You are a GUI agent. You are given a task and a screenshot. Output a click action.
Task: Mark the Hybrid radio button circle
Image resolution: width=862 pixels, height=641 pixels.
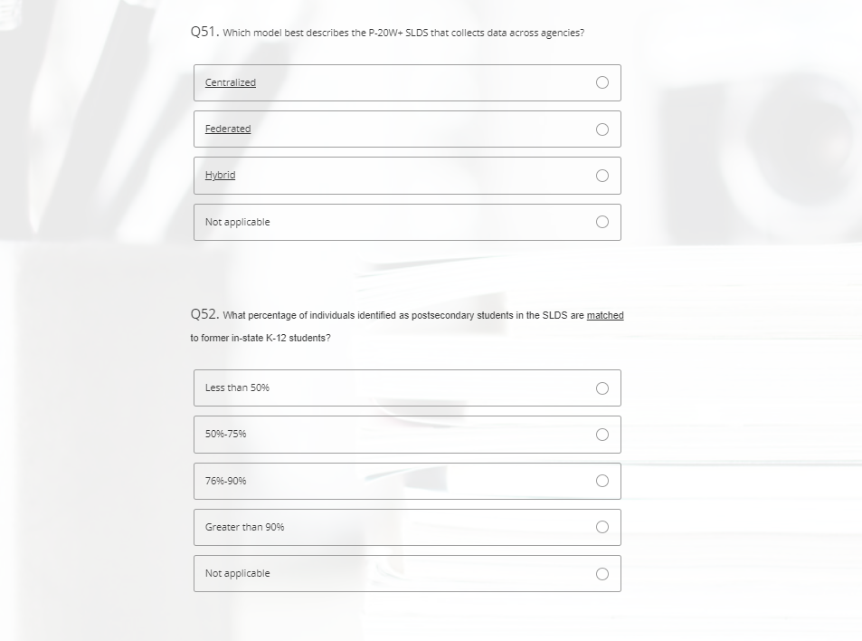coord(602,176)
